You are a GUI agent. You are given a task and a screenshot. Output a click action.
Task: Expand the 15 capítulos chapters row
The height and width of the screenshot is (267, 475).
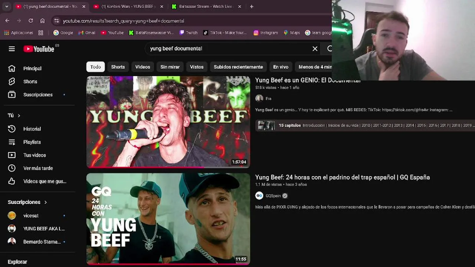pyautogui.click(x=365, y=125)
